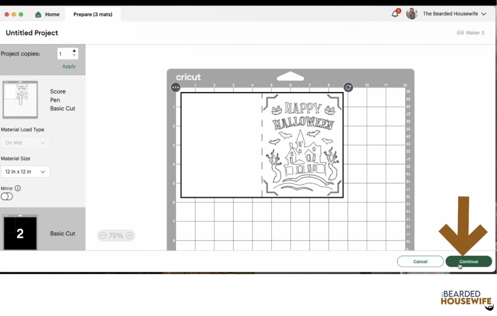Rotate the mat using the rotate icon

click(348, 87)
